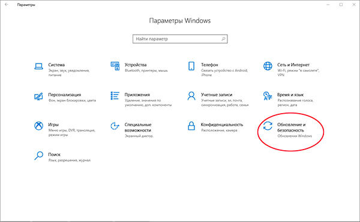Open the Обновление и безопасность sync icon

point(268,126)
